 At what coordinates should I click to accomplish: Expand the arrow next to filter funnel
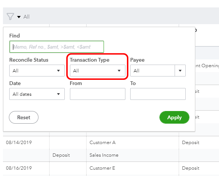[x=19, y=17]
